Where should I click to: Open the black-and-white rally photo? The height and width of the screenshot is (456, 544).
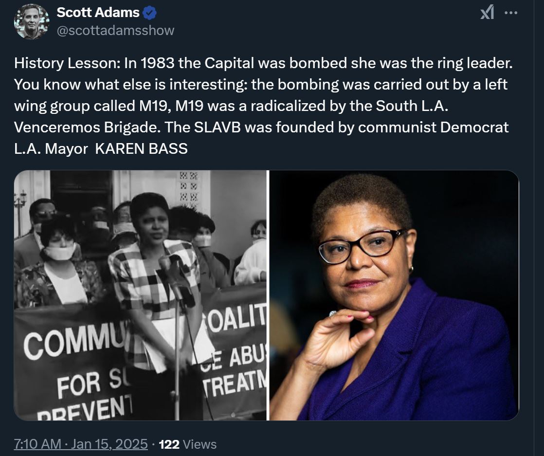pos(140,295)
